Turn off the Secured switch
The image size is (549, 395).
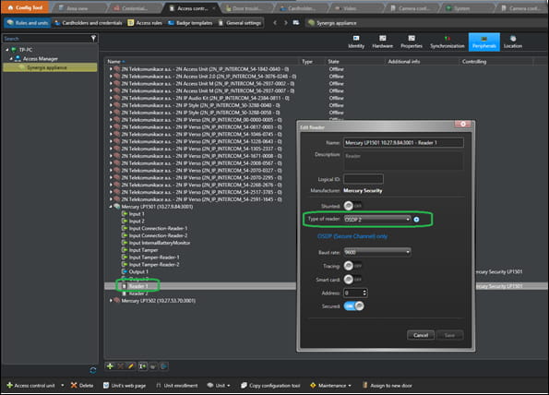coord(353,306)
